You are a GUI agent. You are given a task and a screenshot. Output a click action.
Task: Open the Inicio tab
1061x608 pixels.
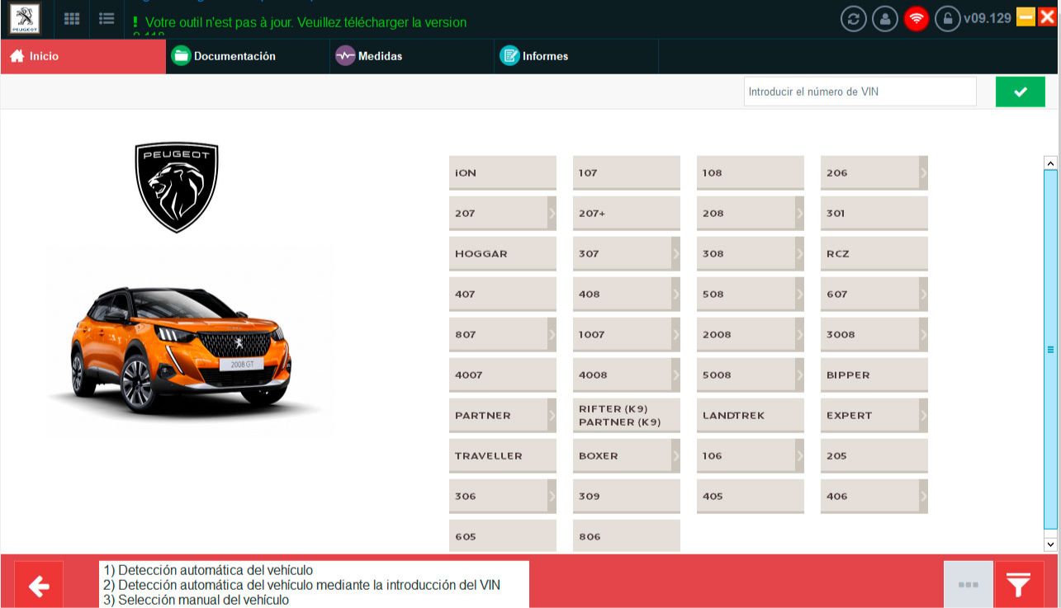click(x=83, y=56)
